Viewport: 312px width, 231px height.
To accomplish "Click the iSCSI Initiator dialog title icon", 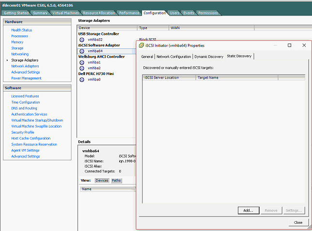I will click(x=141, y=46).
